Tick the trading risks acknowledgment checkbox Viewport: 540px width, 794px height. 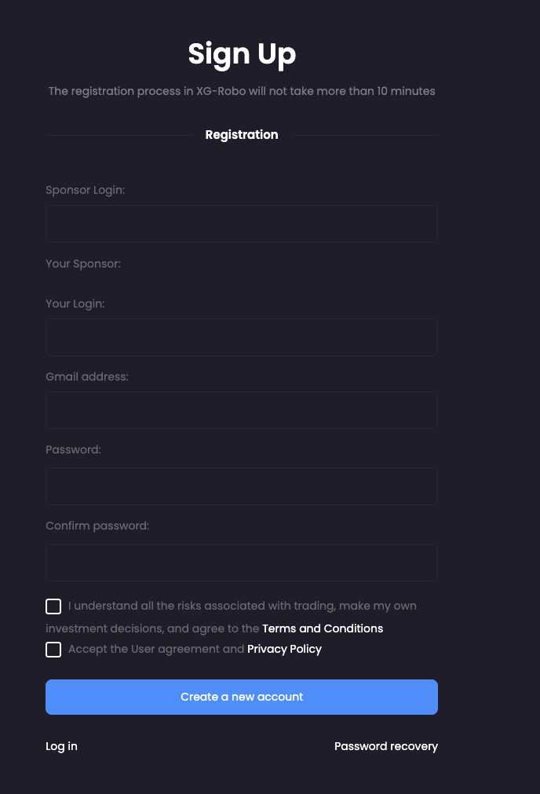click(53, 606)
